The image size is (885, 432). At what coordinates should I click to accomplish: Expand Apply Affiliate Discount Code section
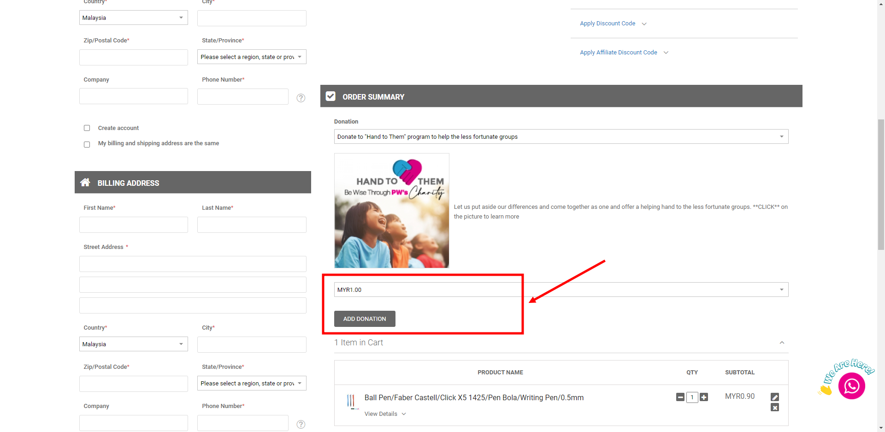click(x=624, y=53)
